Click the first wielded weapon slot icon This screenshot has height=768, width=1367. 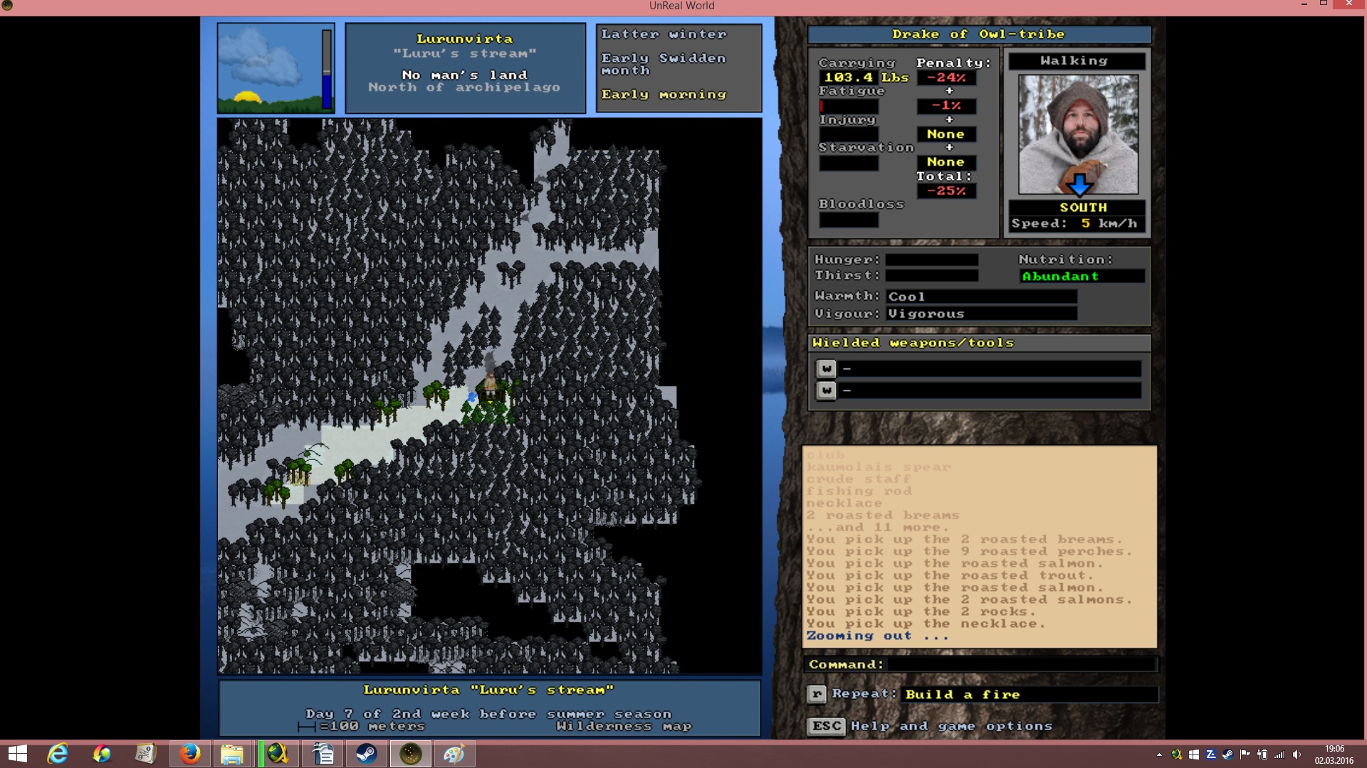point(826,368)
